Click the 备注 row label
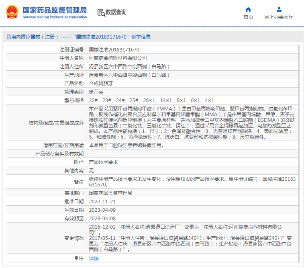The image size is (304, 268). click(79, 182)
